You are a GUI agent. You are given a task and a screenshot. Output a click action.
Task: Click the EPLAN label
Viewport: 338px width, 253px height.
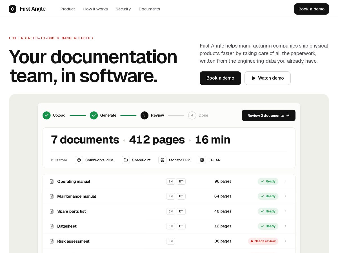tap(215, 160)
